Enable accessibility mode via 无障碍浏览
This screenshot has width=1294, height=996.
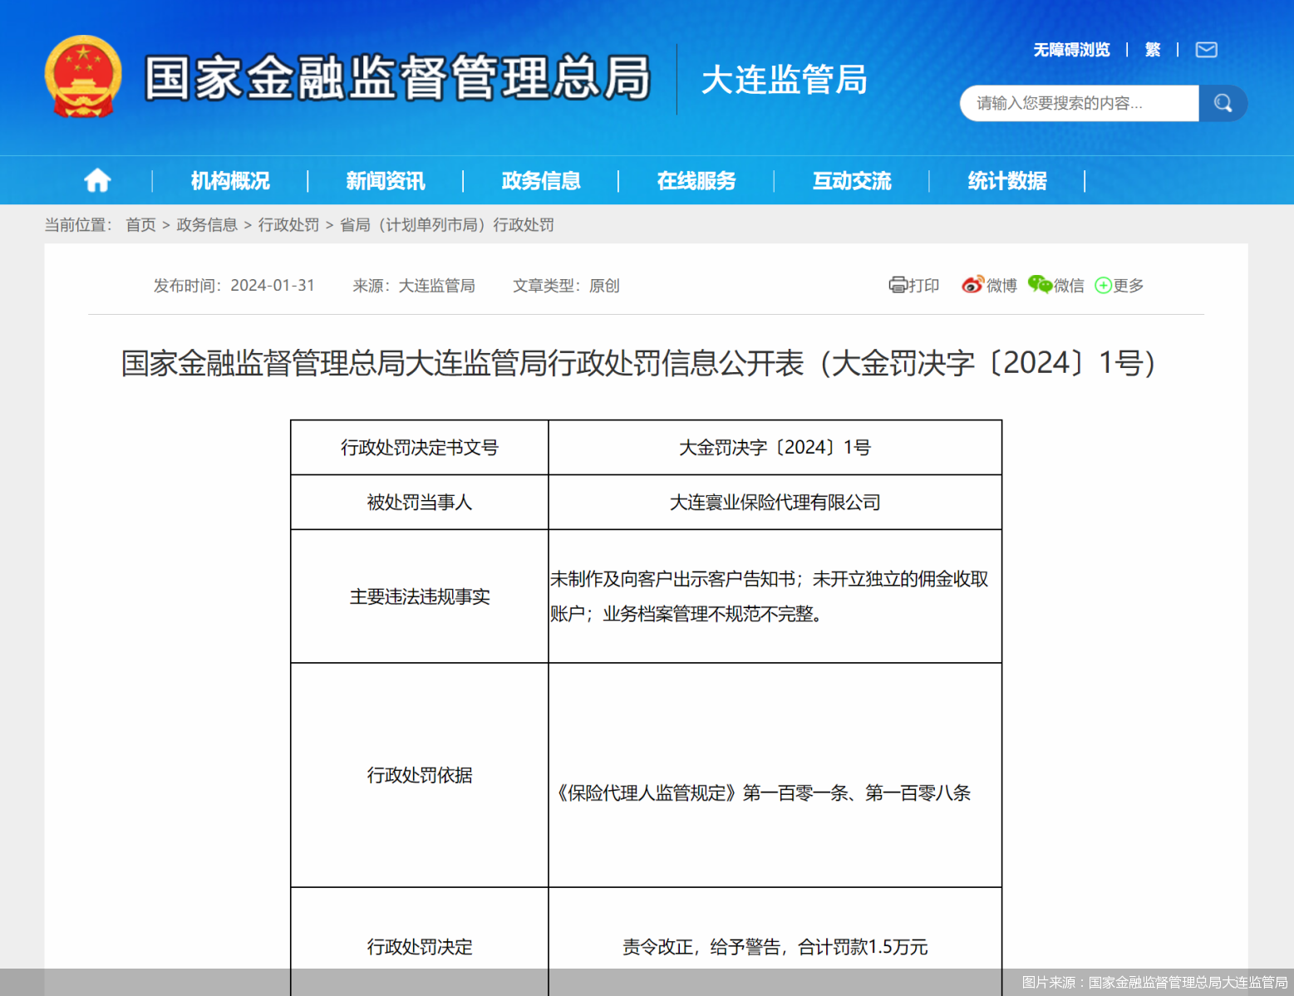click(1070, 50)
